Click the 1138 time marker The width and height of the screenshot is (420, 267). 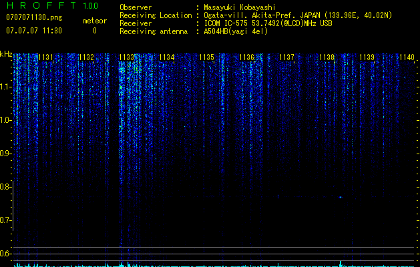[327, 57]
